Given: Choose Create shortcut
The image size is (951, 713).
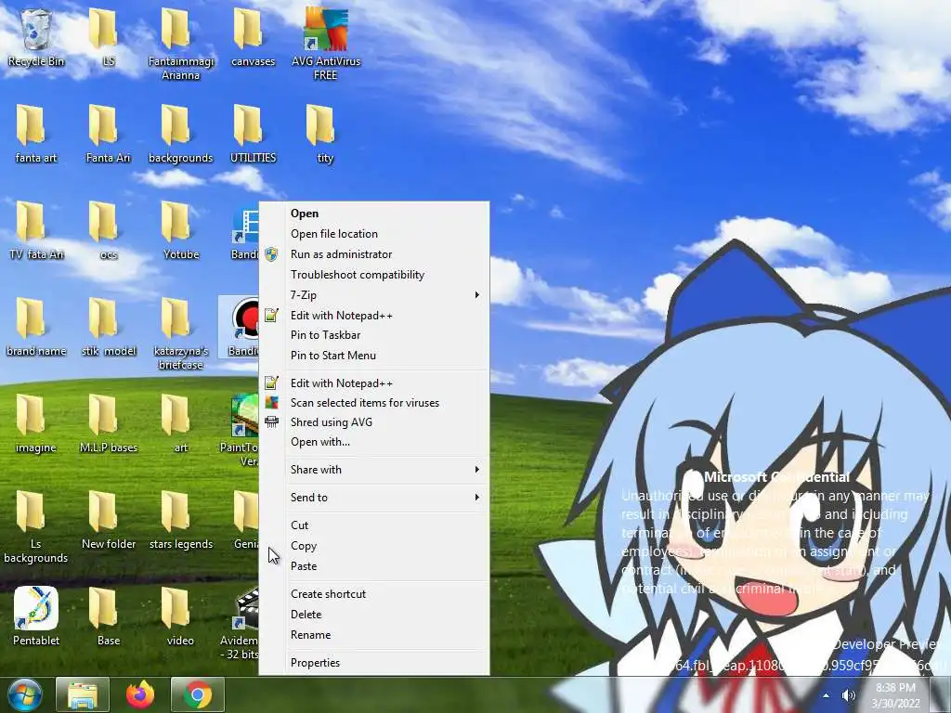Looking at the screenshot, I should [374, 594].
